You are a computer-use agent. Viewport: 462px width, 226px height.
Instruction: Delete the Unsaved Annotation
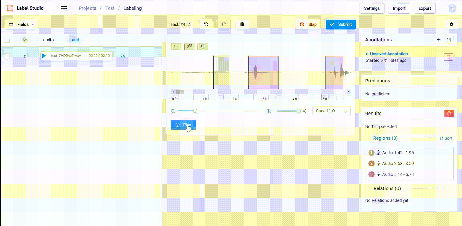tap(448, 57)
